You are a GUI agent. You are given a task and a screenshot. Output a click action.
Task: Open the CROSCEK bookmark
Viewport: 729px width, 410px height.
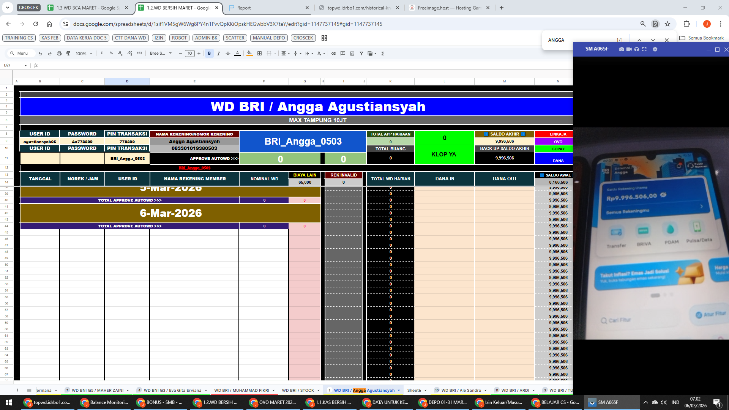click(303, 38)
